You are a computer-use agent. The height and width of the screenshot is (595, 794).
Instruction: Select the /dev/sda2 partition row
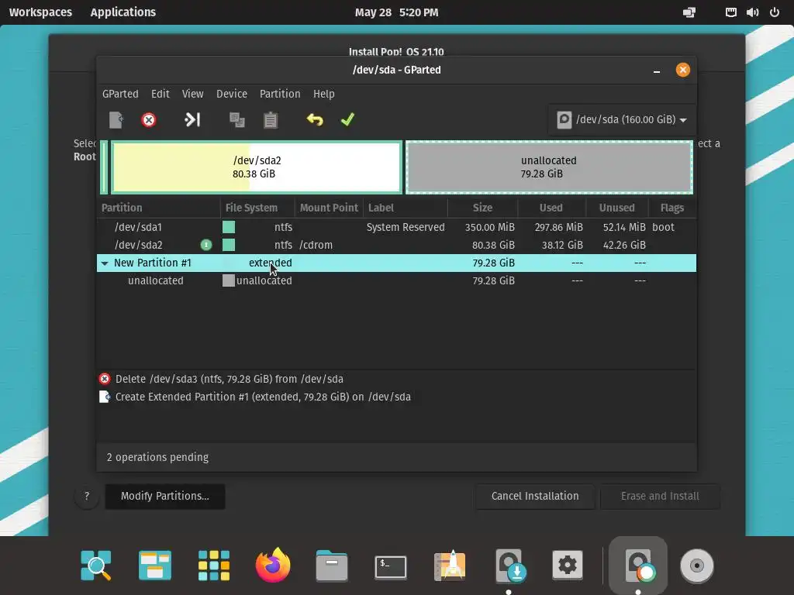[x=396, y=245]
